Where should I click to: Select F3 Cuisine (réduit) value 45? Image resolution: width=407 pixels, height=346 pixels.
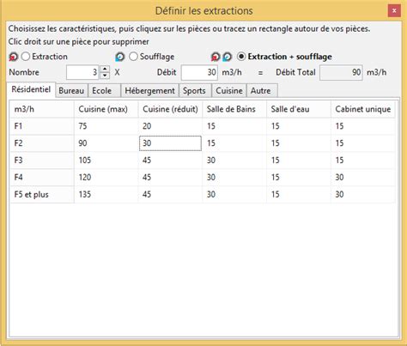(x=170, y=161)
